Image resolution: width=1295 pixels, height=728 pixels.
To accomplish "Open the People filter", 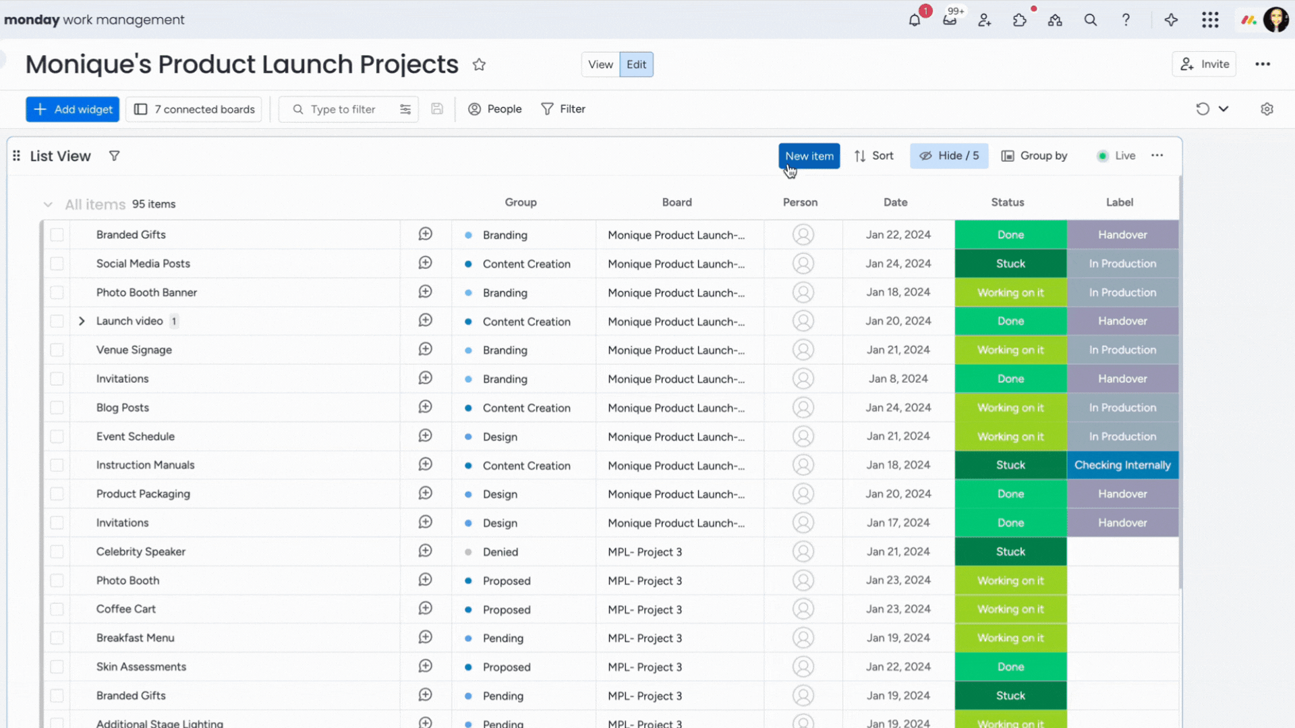I will [x=495, y=109].
